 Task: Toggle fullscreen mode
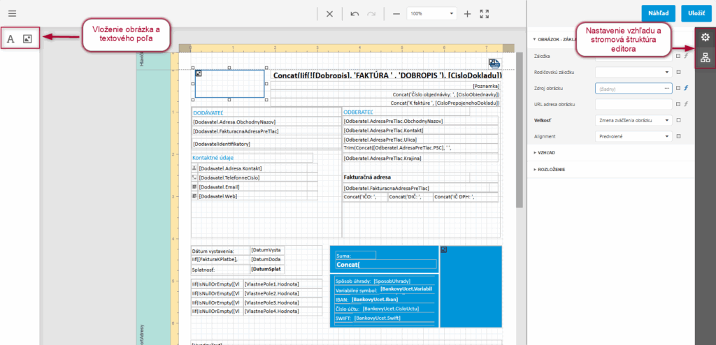click(485, 14)
